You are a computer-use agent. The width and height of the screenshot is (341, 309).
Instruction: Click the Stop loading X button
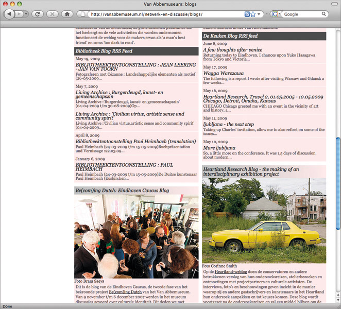pos(52,14)
